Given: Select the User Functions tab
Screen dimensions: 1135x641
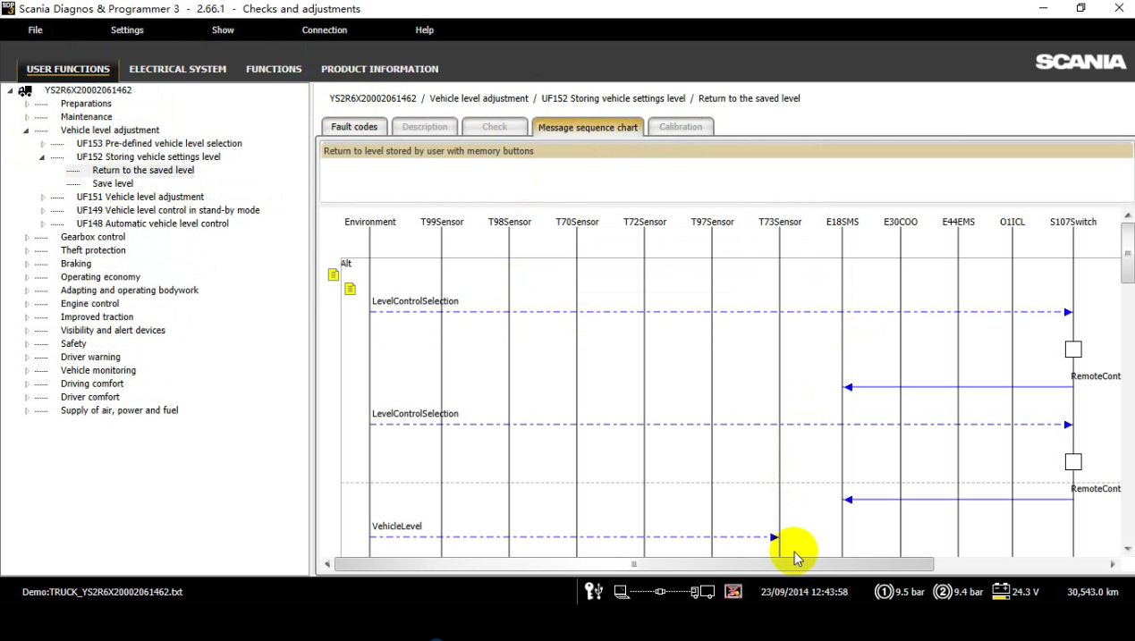Looking at the screenshot, I should click(x=68, y=69).
